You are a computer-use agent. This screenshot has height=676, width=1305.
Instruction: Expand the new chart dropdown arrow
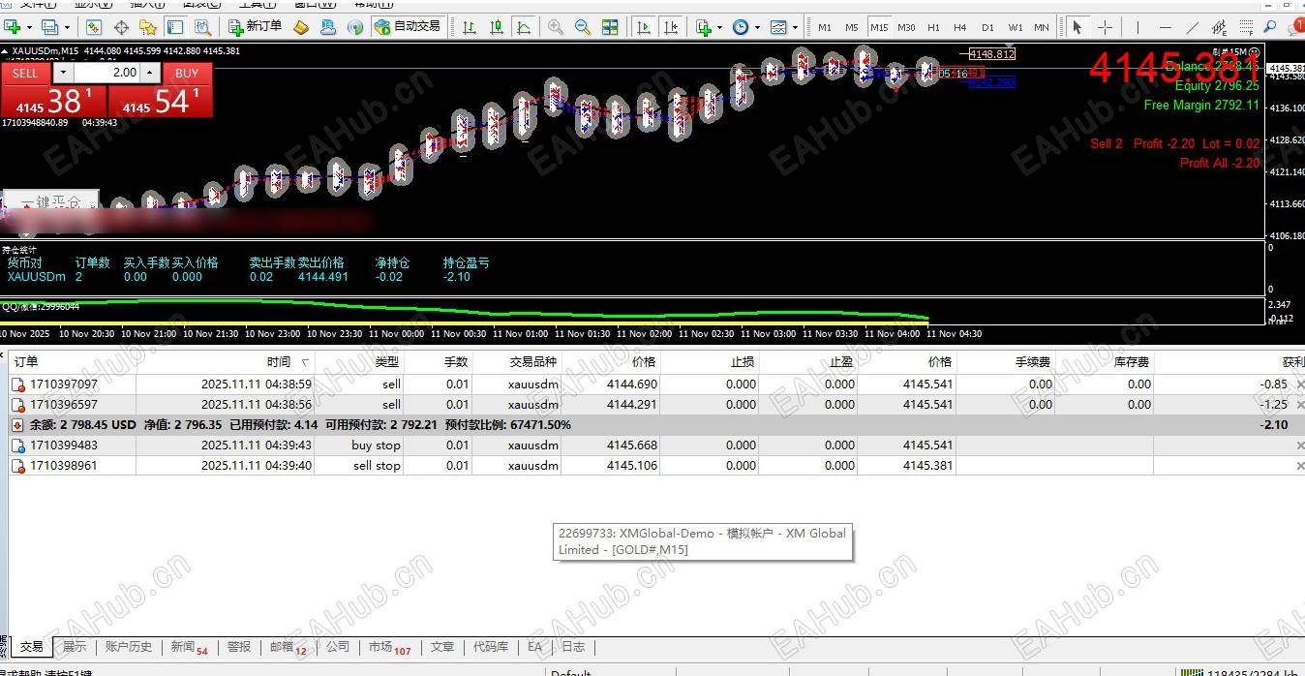(29, 27)
